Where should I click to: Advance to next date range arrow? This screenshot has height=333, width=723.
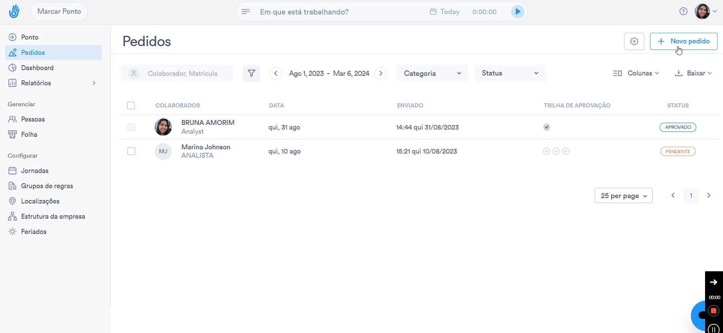coord(381,73)
